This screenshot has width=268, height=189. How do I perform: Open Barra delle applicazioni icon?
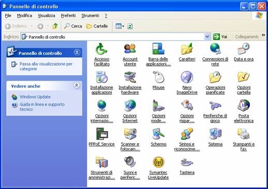pos(158,49)
